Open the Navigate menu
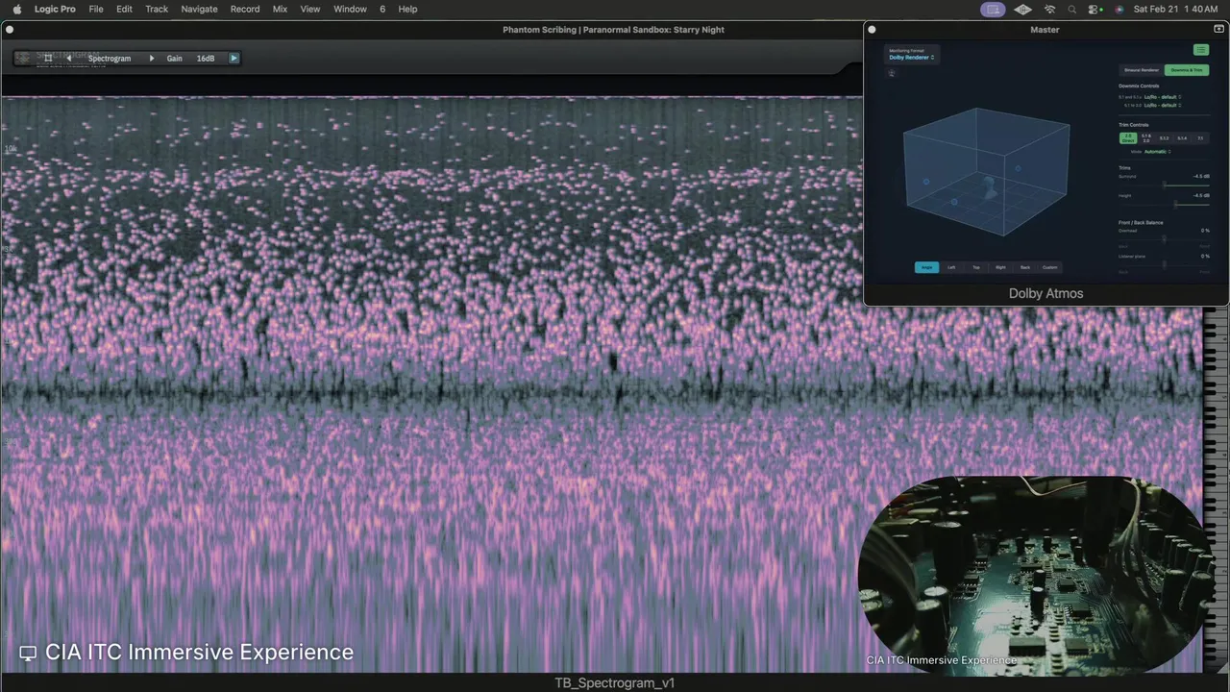This screenshot has height=692, width=1230. pyautogui.click(x=199, y=9)
